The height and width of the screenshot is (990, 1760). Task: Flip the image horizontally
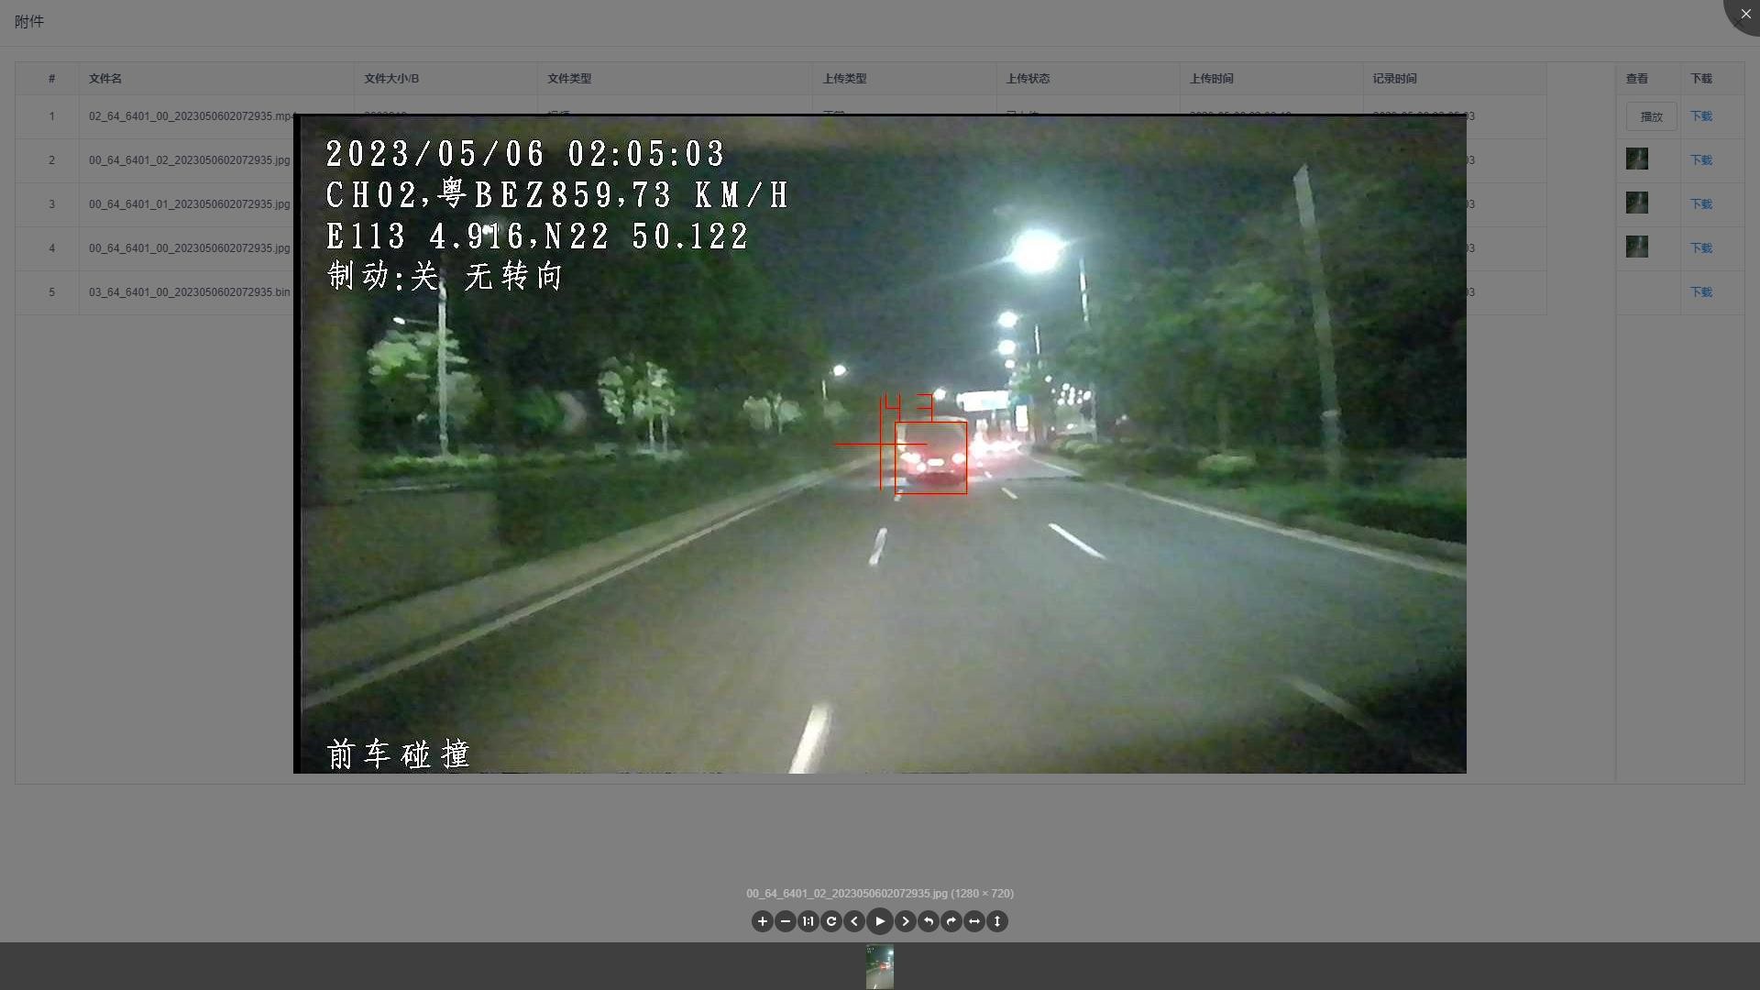(x=974, y=921)
